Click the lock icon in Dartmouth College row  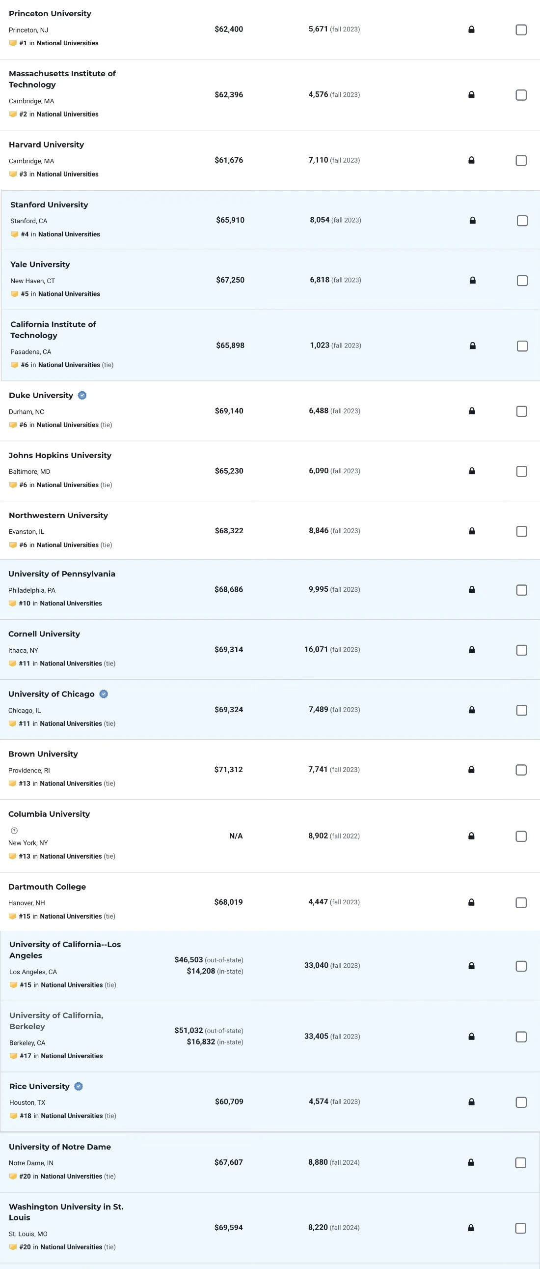(x=471, y=902)
